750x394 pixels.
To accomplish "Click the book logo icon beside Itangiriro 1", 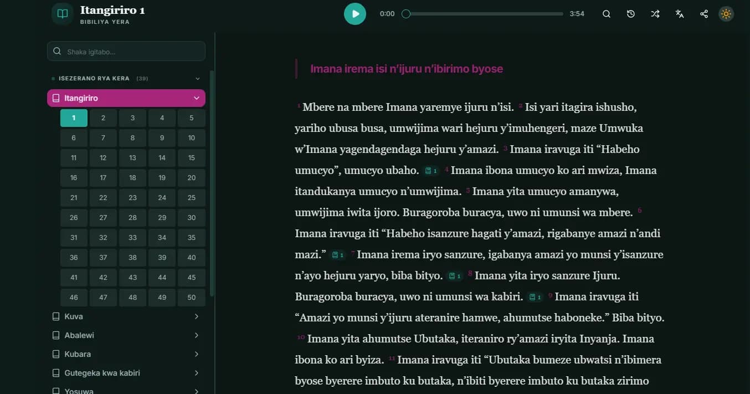I will 63,14.
